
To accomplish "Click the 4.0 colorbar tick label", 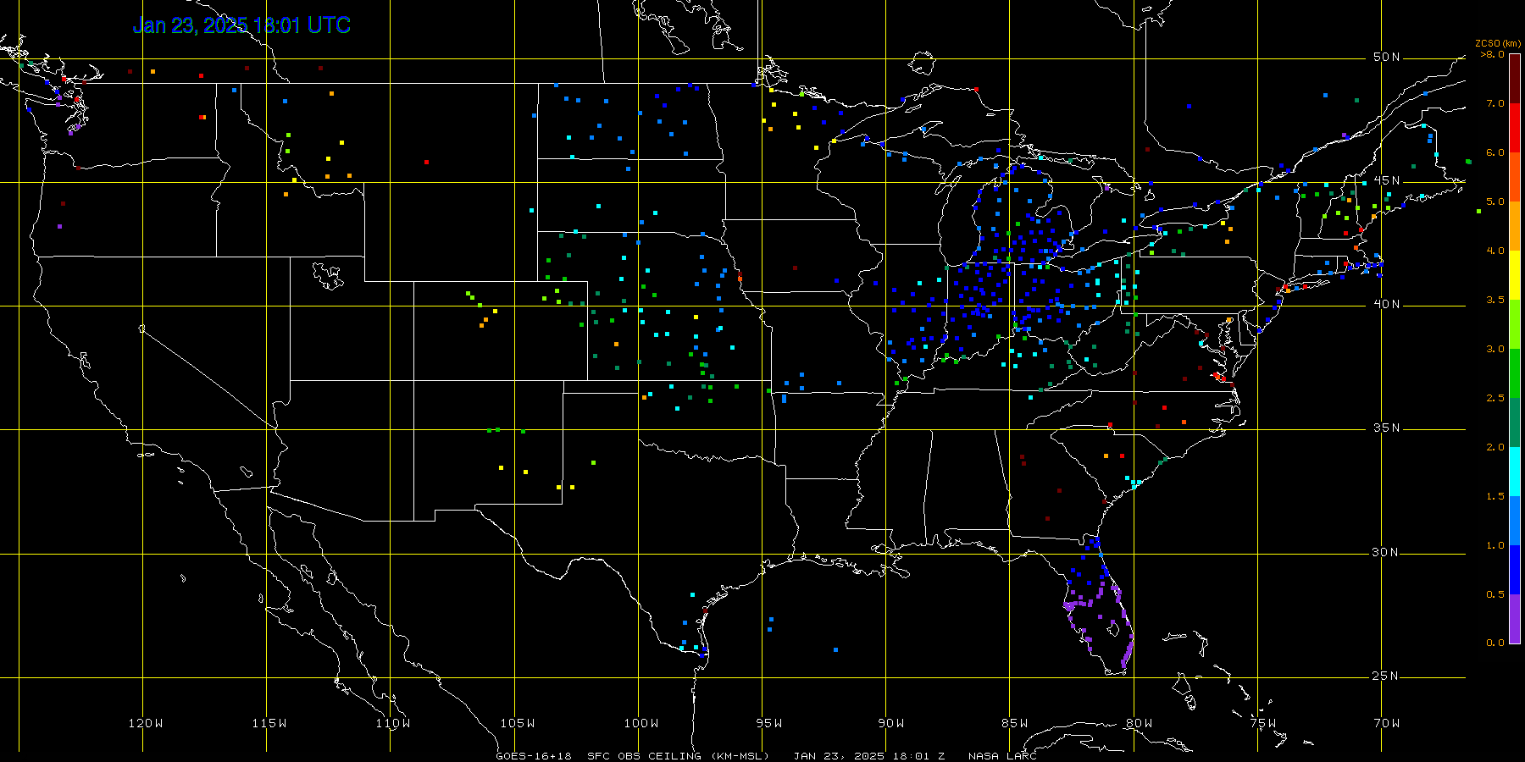I will [x=1495, y=251].
